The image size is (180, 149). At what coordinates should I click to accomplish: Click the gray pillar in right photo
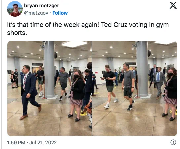point(142,69)
